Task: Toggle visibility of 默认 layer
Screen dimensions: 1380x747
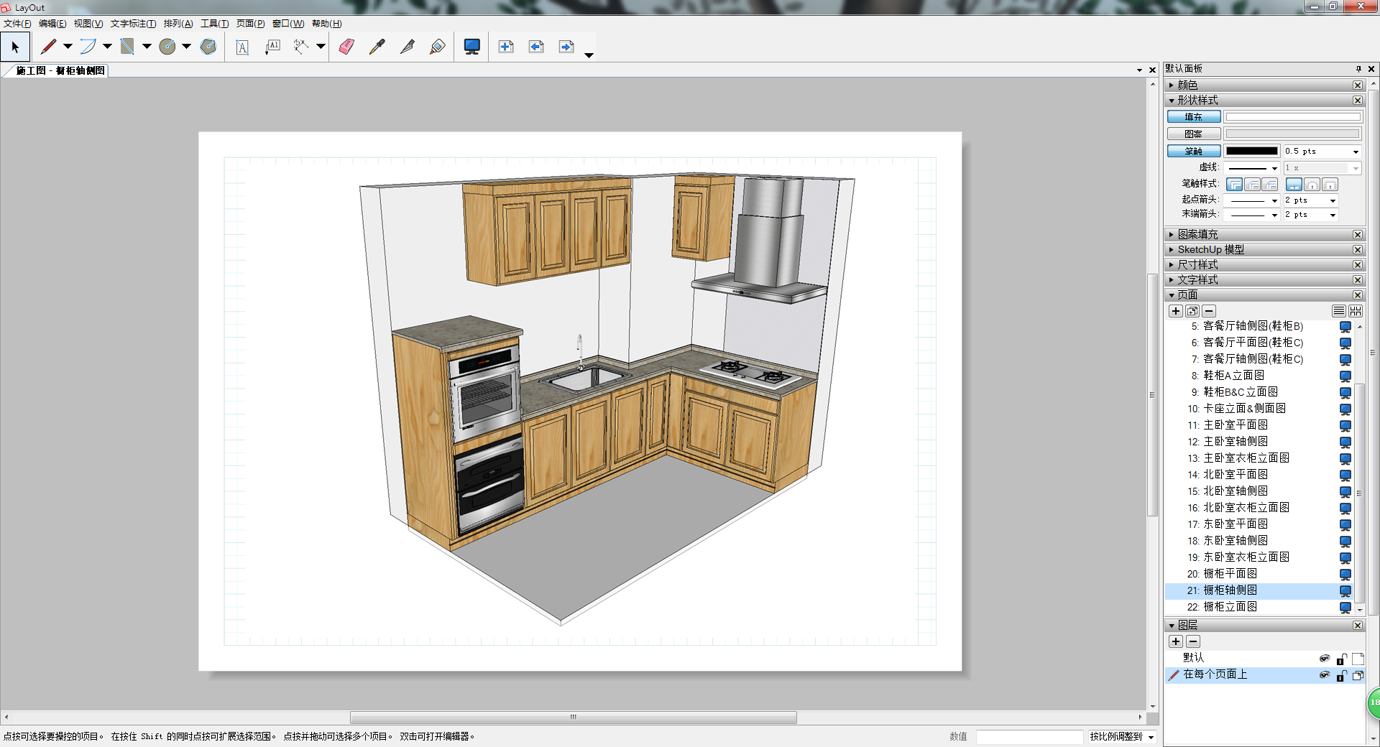Action: click(1324, 659)
